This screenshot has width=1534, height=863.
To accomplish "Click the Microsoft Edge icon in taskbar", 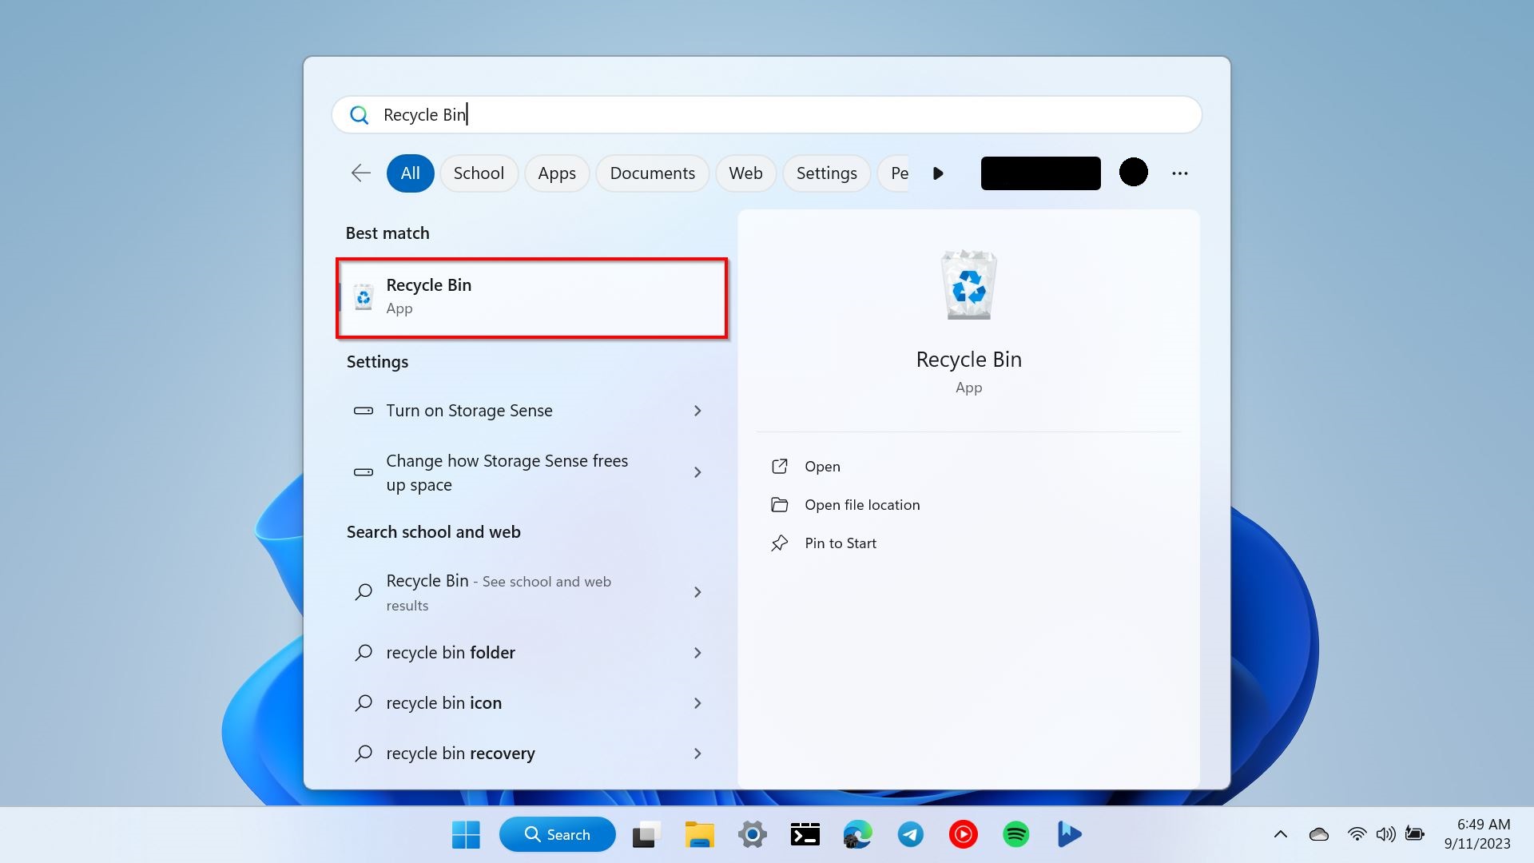I will click(857, 833).
